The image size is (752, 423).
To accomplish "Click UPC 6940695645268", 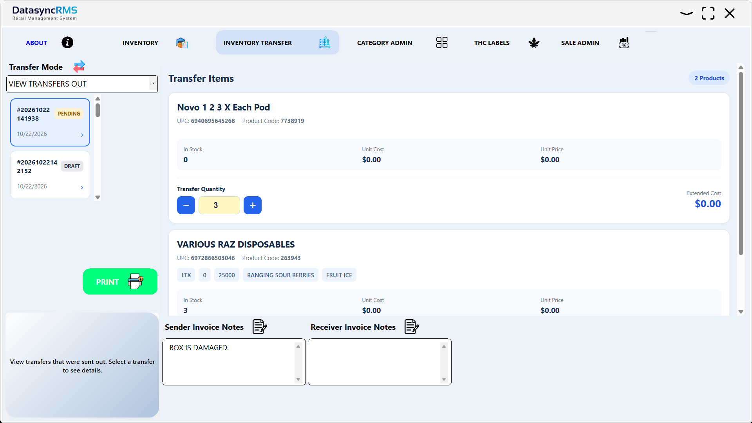I will click(x=206, y=121).
